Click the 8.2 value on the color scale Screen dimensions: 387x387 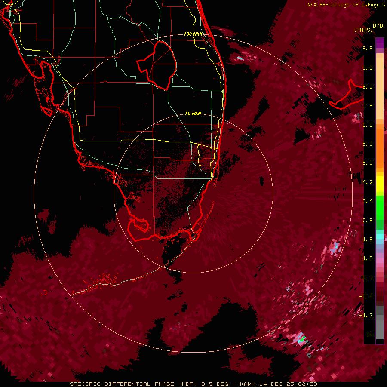[x=368, y=86]
